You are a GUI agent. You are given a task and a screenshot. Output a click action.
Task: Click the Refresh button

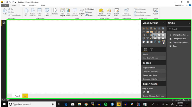pos(55,12)
